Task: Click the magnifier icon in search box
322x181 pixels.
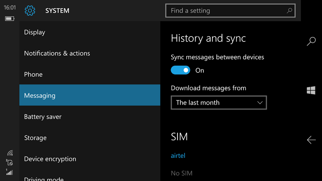Action: (x=290, y=11)
